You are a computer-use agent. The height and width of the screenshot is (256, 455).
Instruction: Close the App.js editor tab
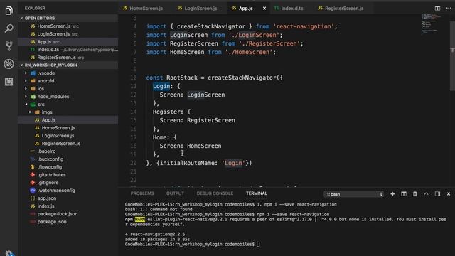(x=264, y=9)
